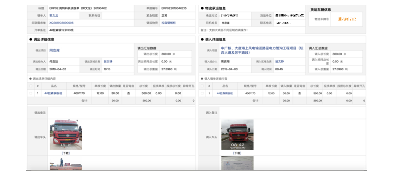This screenshot has width=394, height=177.
Task: Click the 调入日期 value 2019-04-03
Action: coord(229,69)
